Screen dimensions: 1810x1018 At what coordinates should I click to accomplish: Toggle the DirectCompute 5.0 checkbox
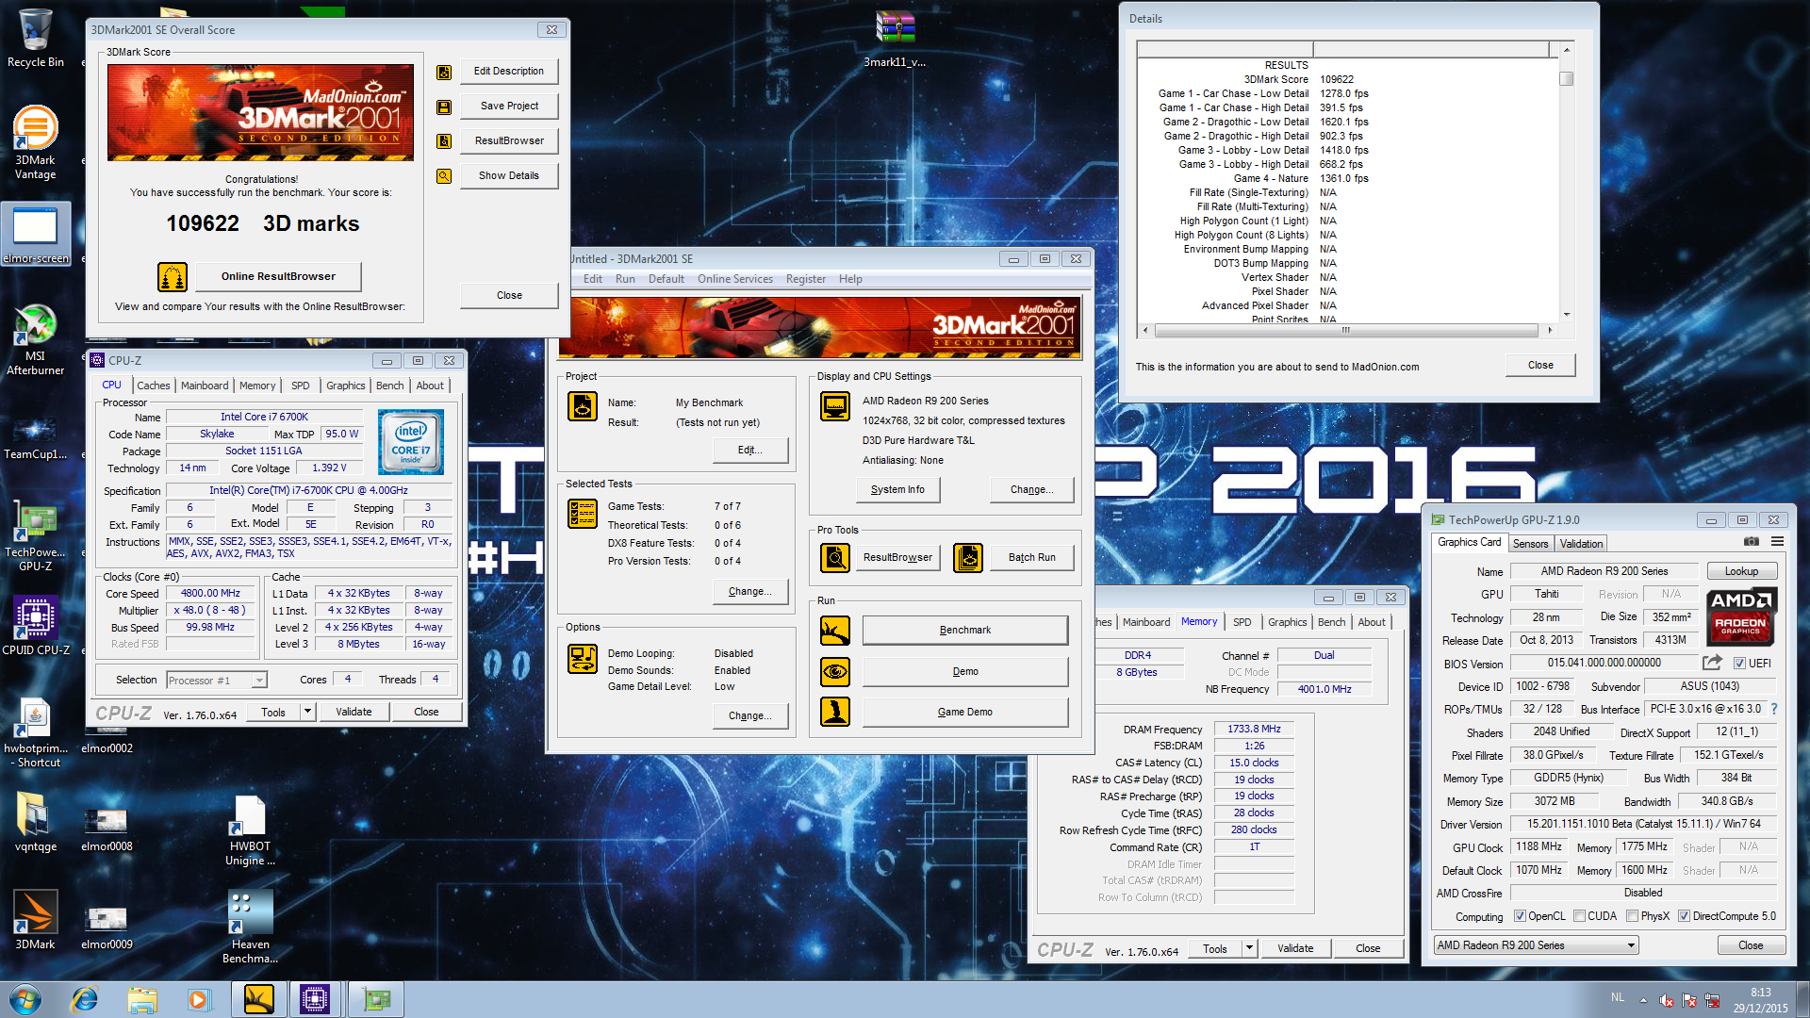click(x=1684, y=916)
